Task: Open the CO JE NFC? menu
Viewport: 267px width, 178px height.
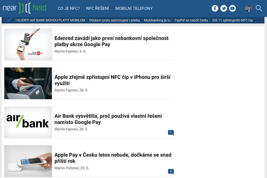Action: click(x=68, y=8)
